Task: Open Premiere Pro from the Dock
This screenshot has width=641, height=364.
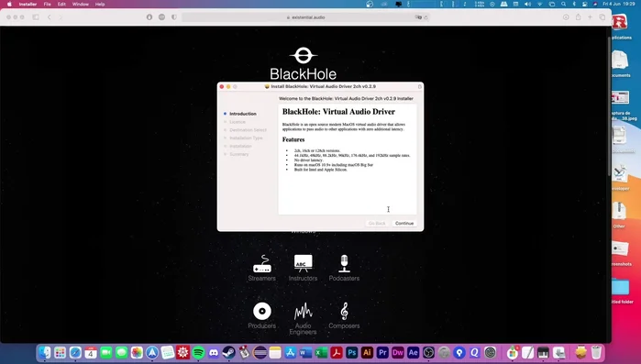Action: [382, 352]
